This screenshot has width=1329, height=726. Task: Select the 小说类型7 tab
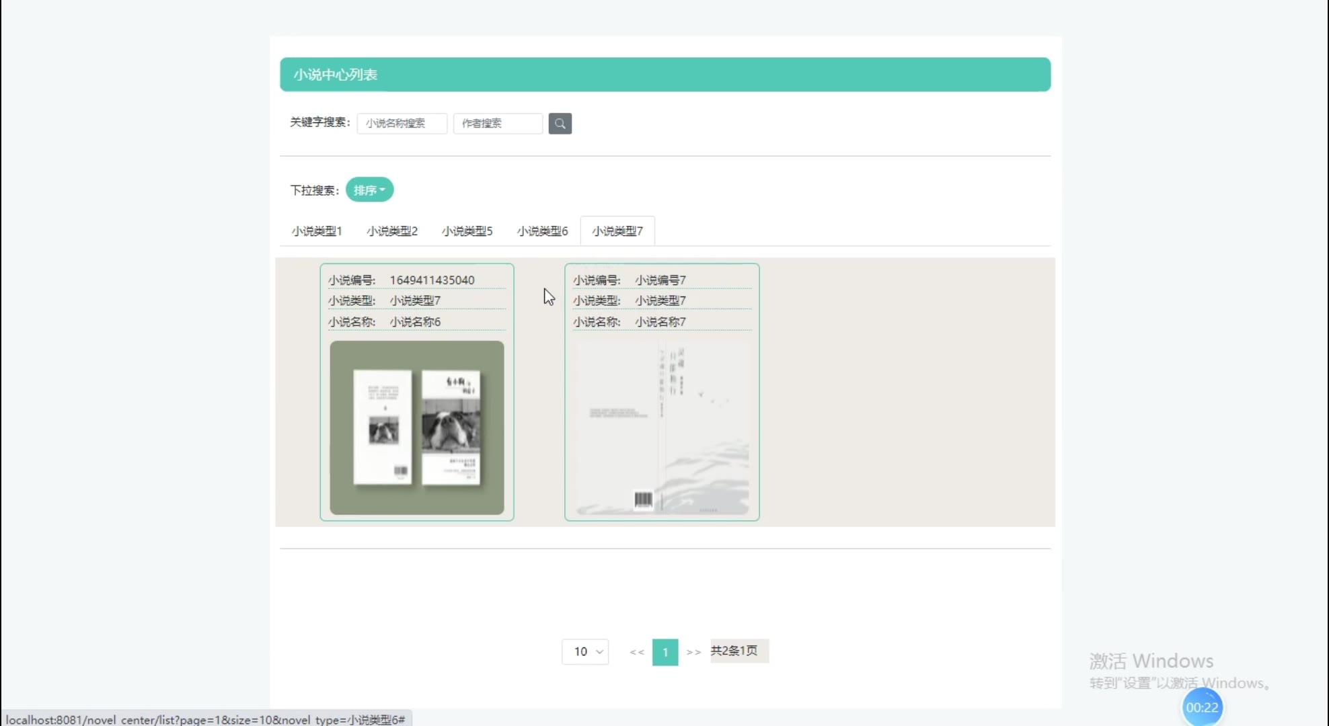tap(617, 231)
